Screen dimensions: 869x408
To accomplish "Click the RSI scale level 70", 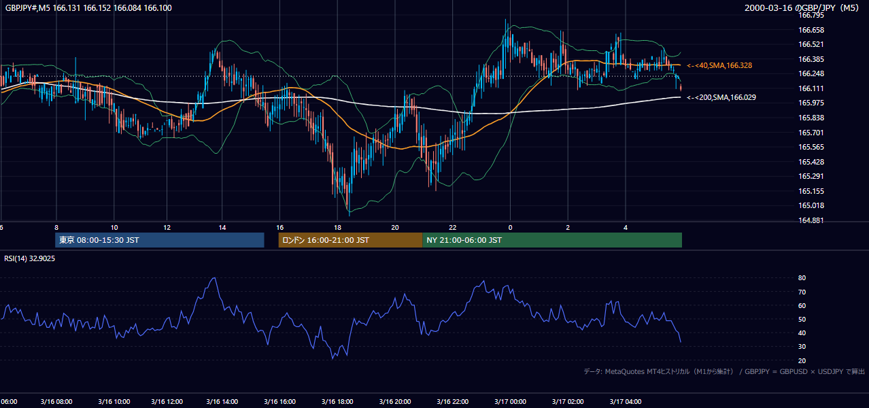I will pos(802,292).
